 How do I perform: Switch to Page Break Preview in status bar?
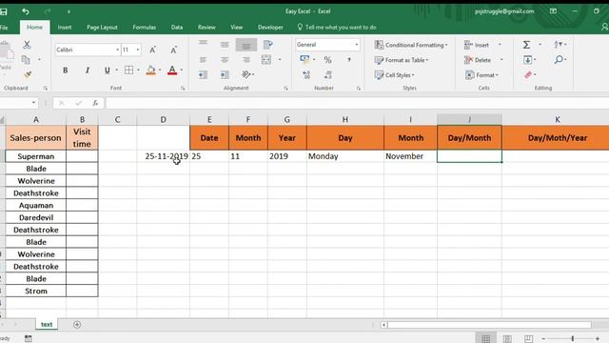[x=529, y=339]
